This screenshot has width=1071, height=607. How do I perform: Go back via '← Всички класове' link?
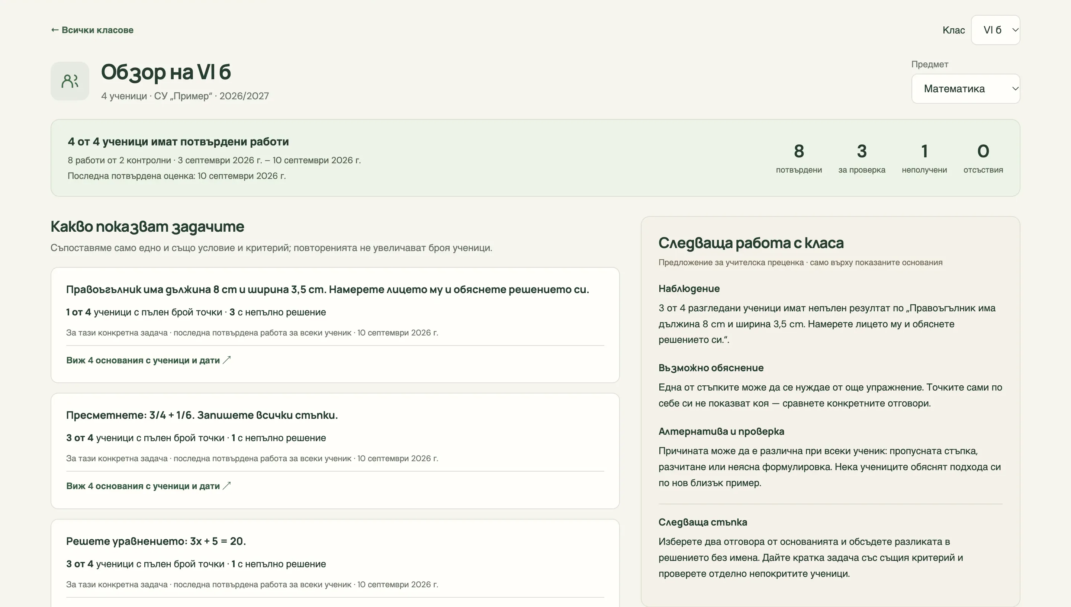pos(92,30)
